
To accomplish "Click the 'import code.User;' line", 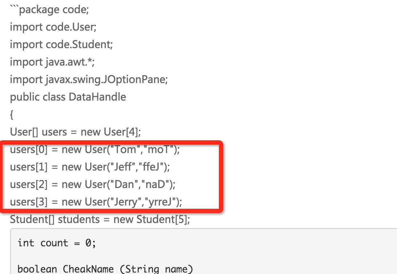I will point(53,27).
